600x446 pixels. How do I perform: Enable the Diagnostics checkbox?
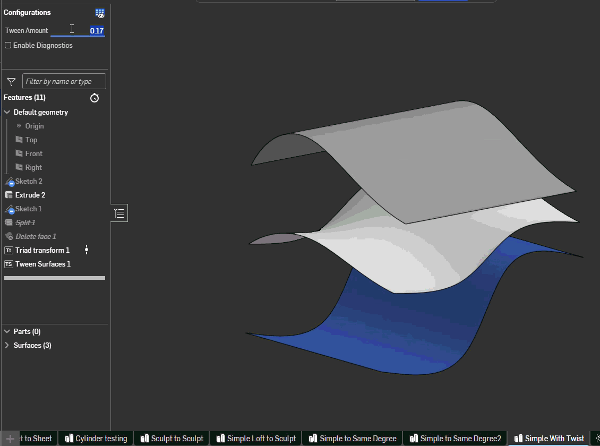pyautogui.click(x=8, y=46)
